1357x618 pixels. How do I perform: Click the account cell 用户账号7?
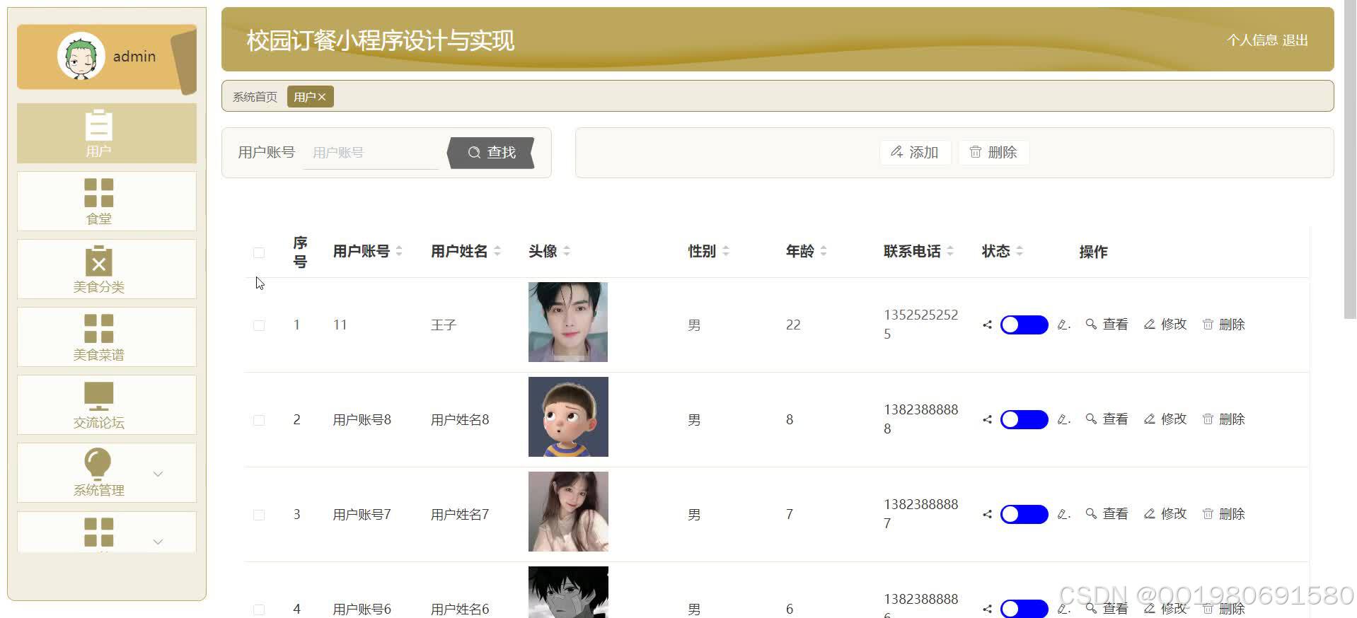362,515
